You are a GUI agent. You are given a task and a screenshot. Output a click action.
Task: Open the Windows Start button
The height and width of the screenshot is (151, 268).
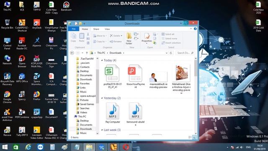(5, 147)
